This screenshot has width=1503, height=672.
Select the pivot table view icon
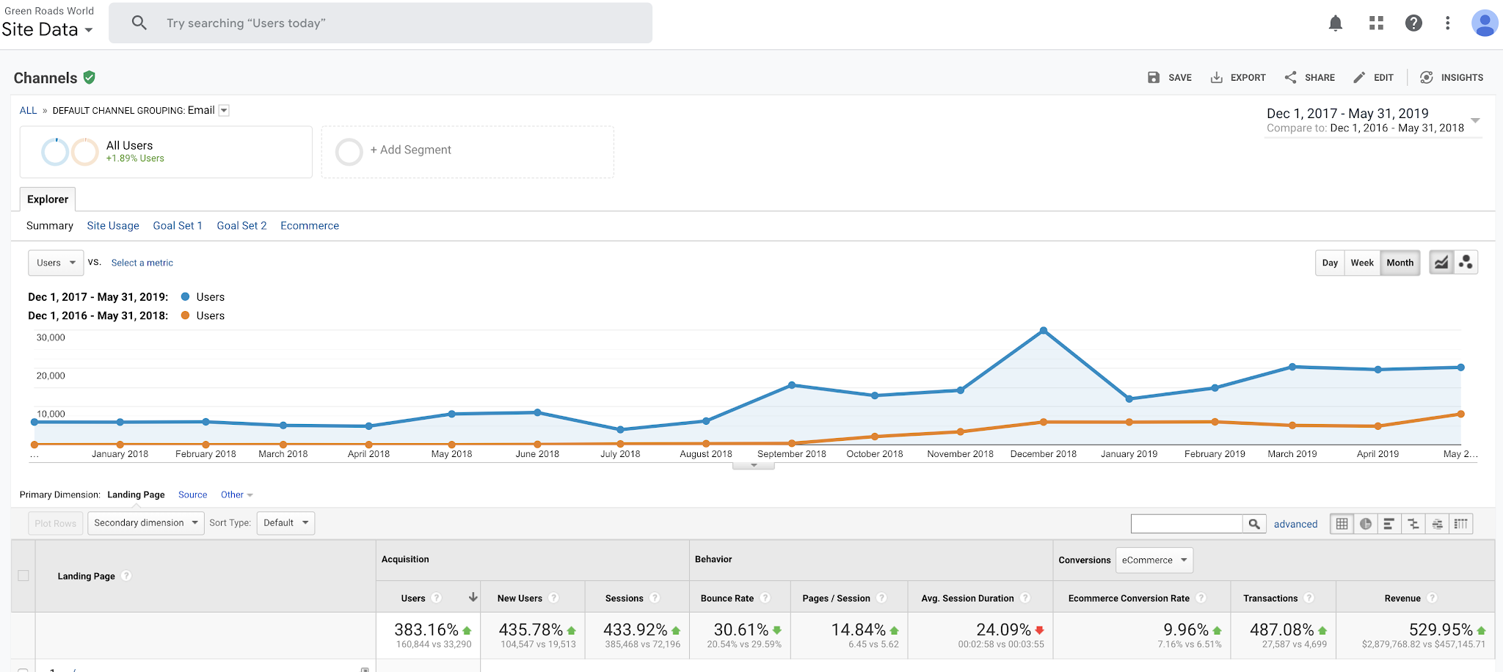click(1461, 524)
